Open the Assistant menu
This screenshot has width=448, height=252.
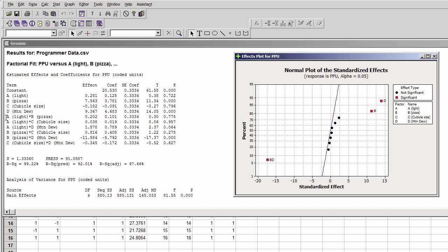point(144,4)
